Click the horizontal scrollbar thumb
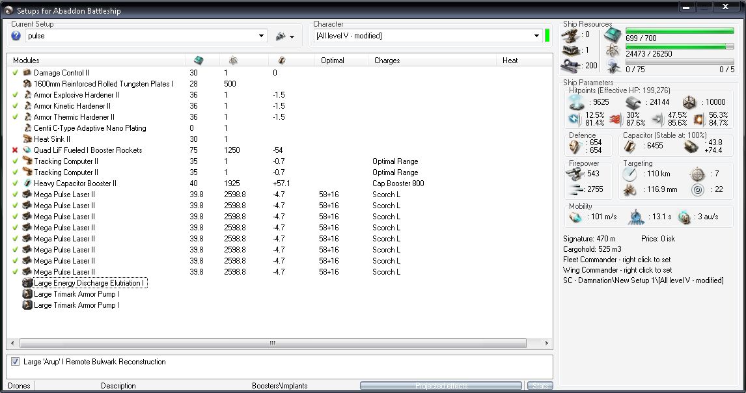The height and width of the screenshot is (393, 746). point(273,343)
